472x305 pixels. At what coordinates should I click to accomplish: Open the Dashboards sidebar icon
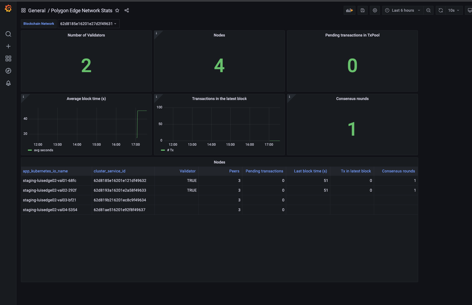pyautogui.click(x=8, y=58)
